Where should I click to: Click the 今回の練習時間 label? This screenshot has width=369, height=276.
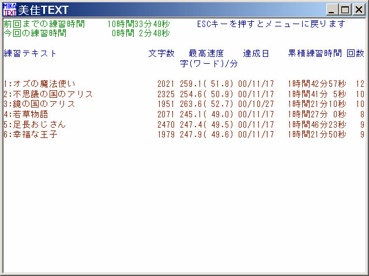point(35,33)
